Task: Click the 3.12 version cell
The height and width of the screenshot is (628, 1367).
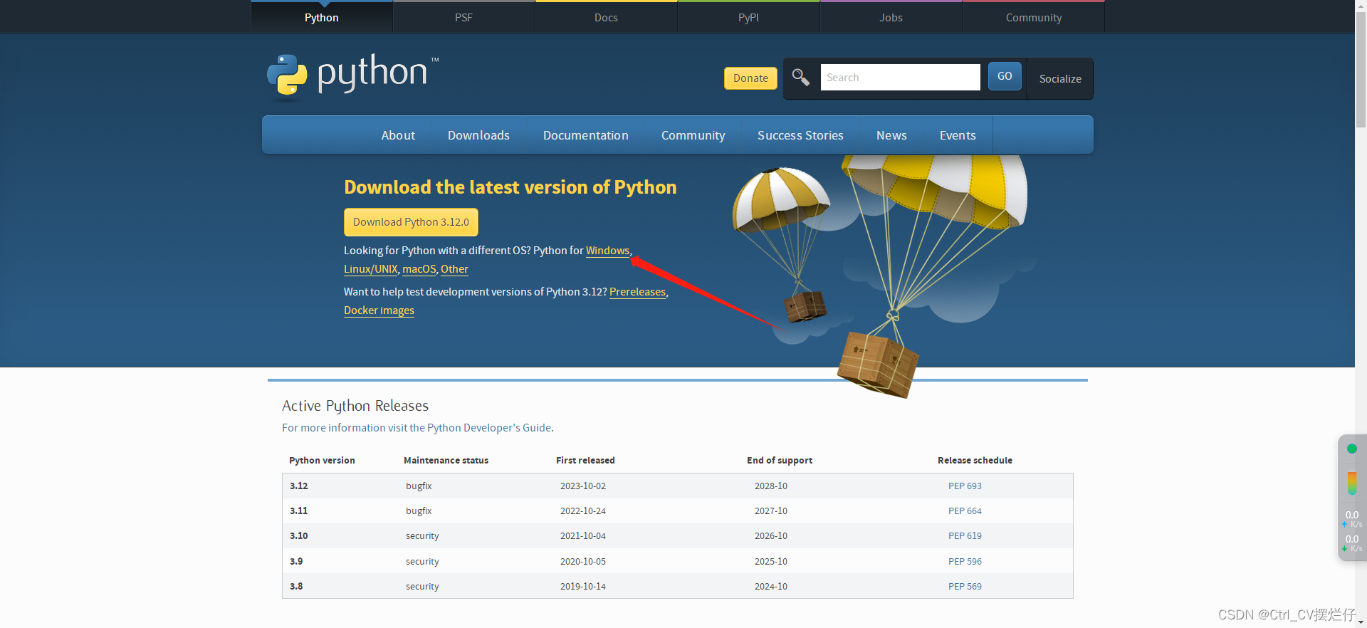Action: coord(299,486)
